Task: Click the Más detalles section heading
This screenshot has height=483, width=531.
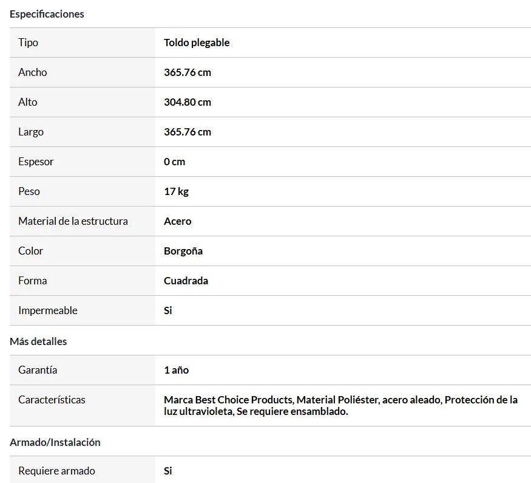Action: [38, 341]
